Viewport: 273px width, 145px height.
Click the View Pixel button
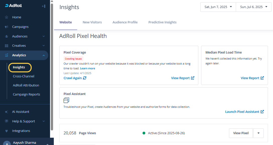click(241, 133)
